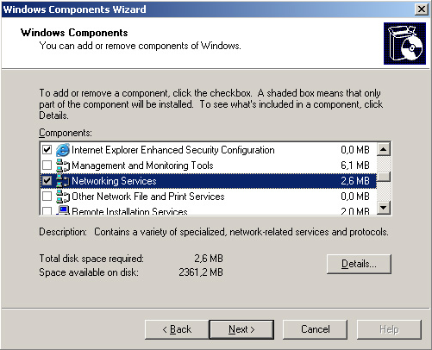The height and width of the screenshot is (350, 432).
Task: Uncheck the Networking Services checkbox
Action: pyautogui.click(x=47, y=181)
